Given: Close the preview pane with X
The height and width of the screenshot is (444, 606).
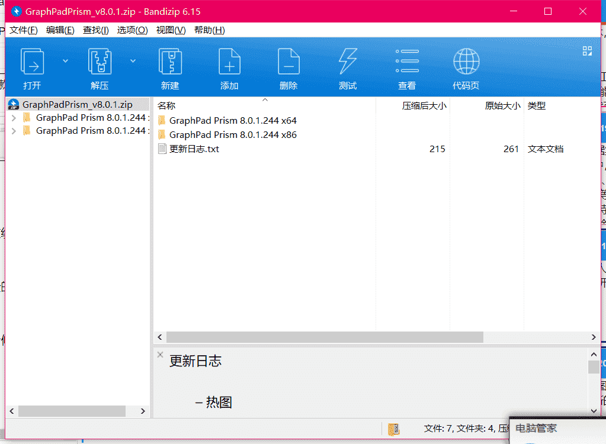Looking at the screenshot, I should [160, 355].
